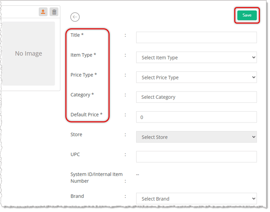Viewport: 270px width, 212px height.
Task: Click the UPC label
Action: (75, 154)
